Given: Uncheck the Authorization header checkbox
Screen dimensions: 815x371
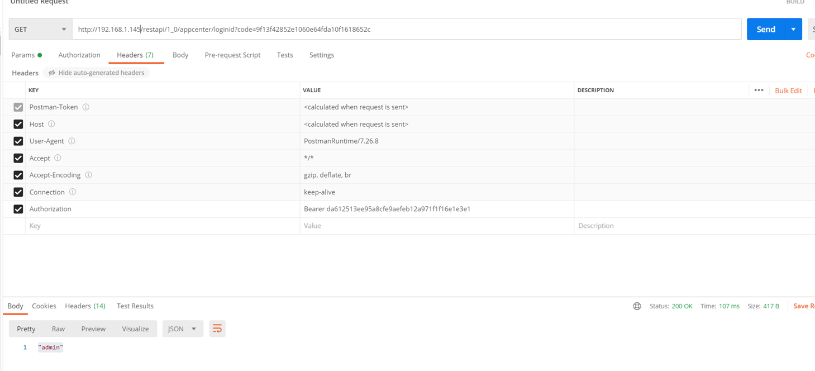Looking at the screenshot, I should tap(18, 209).
